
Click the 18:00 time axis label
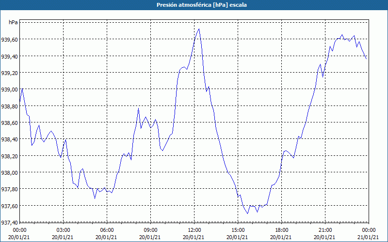(x=282, y=230)
